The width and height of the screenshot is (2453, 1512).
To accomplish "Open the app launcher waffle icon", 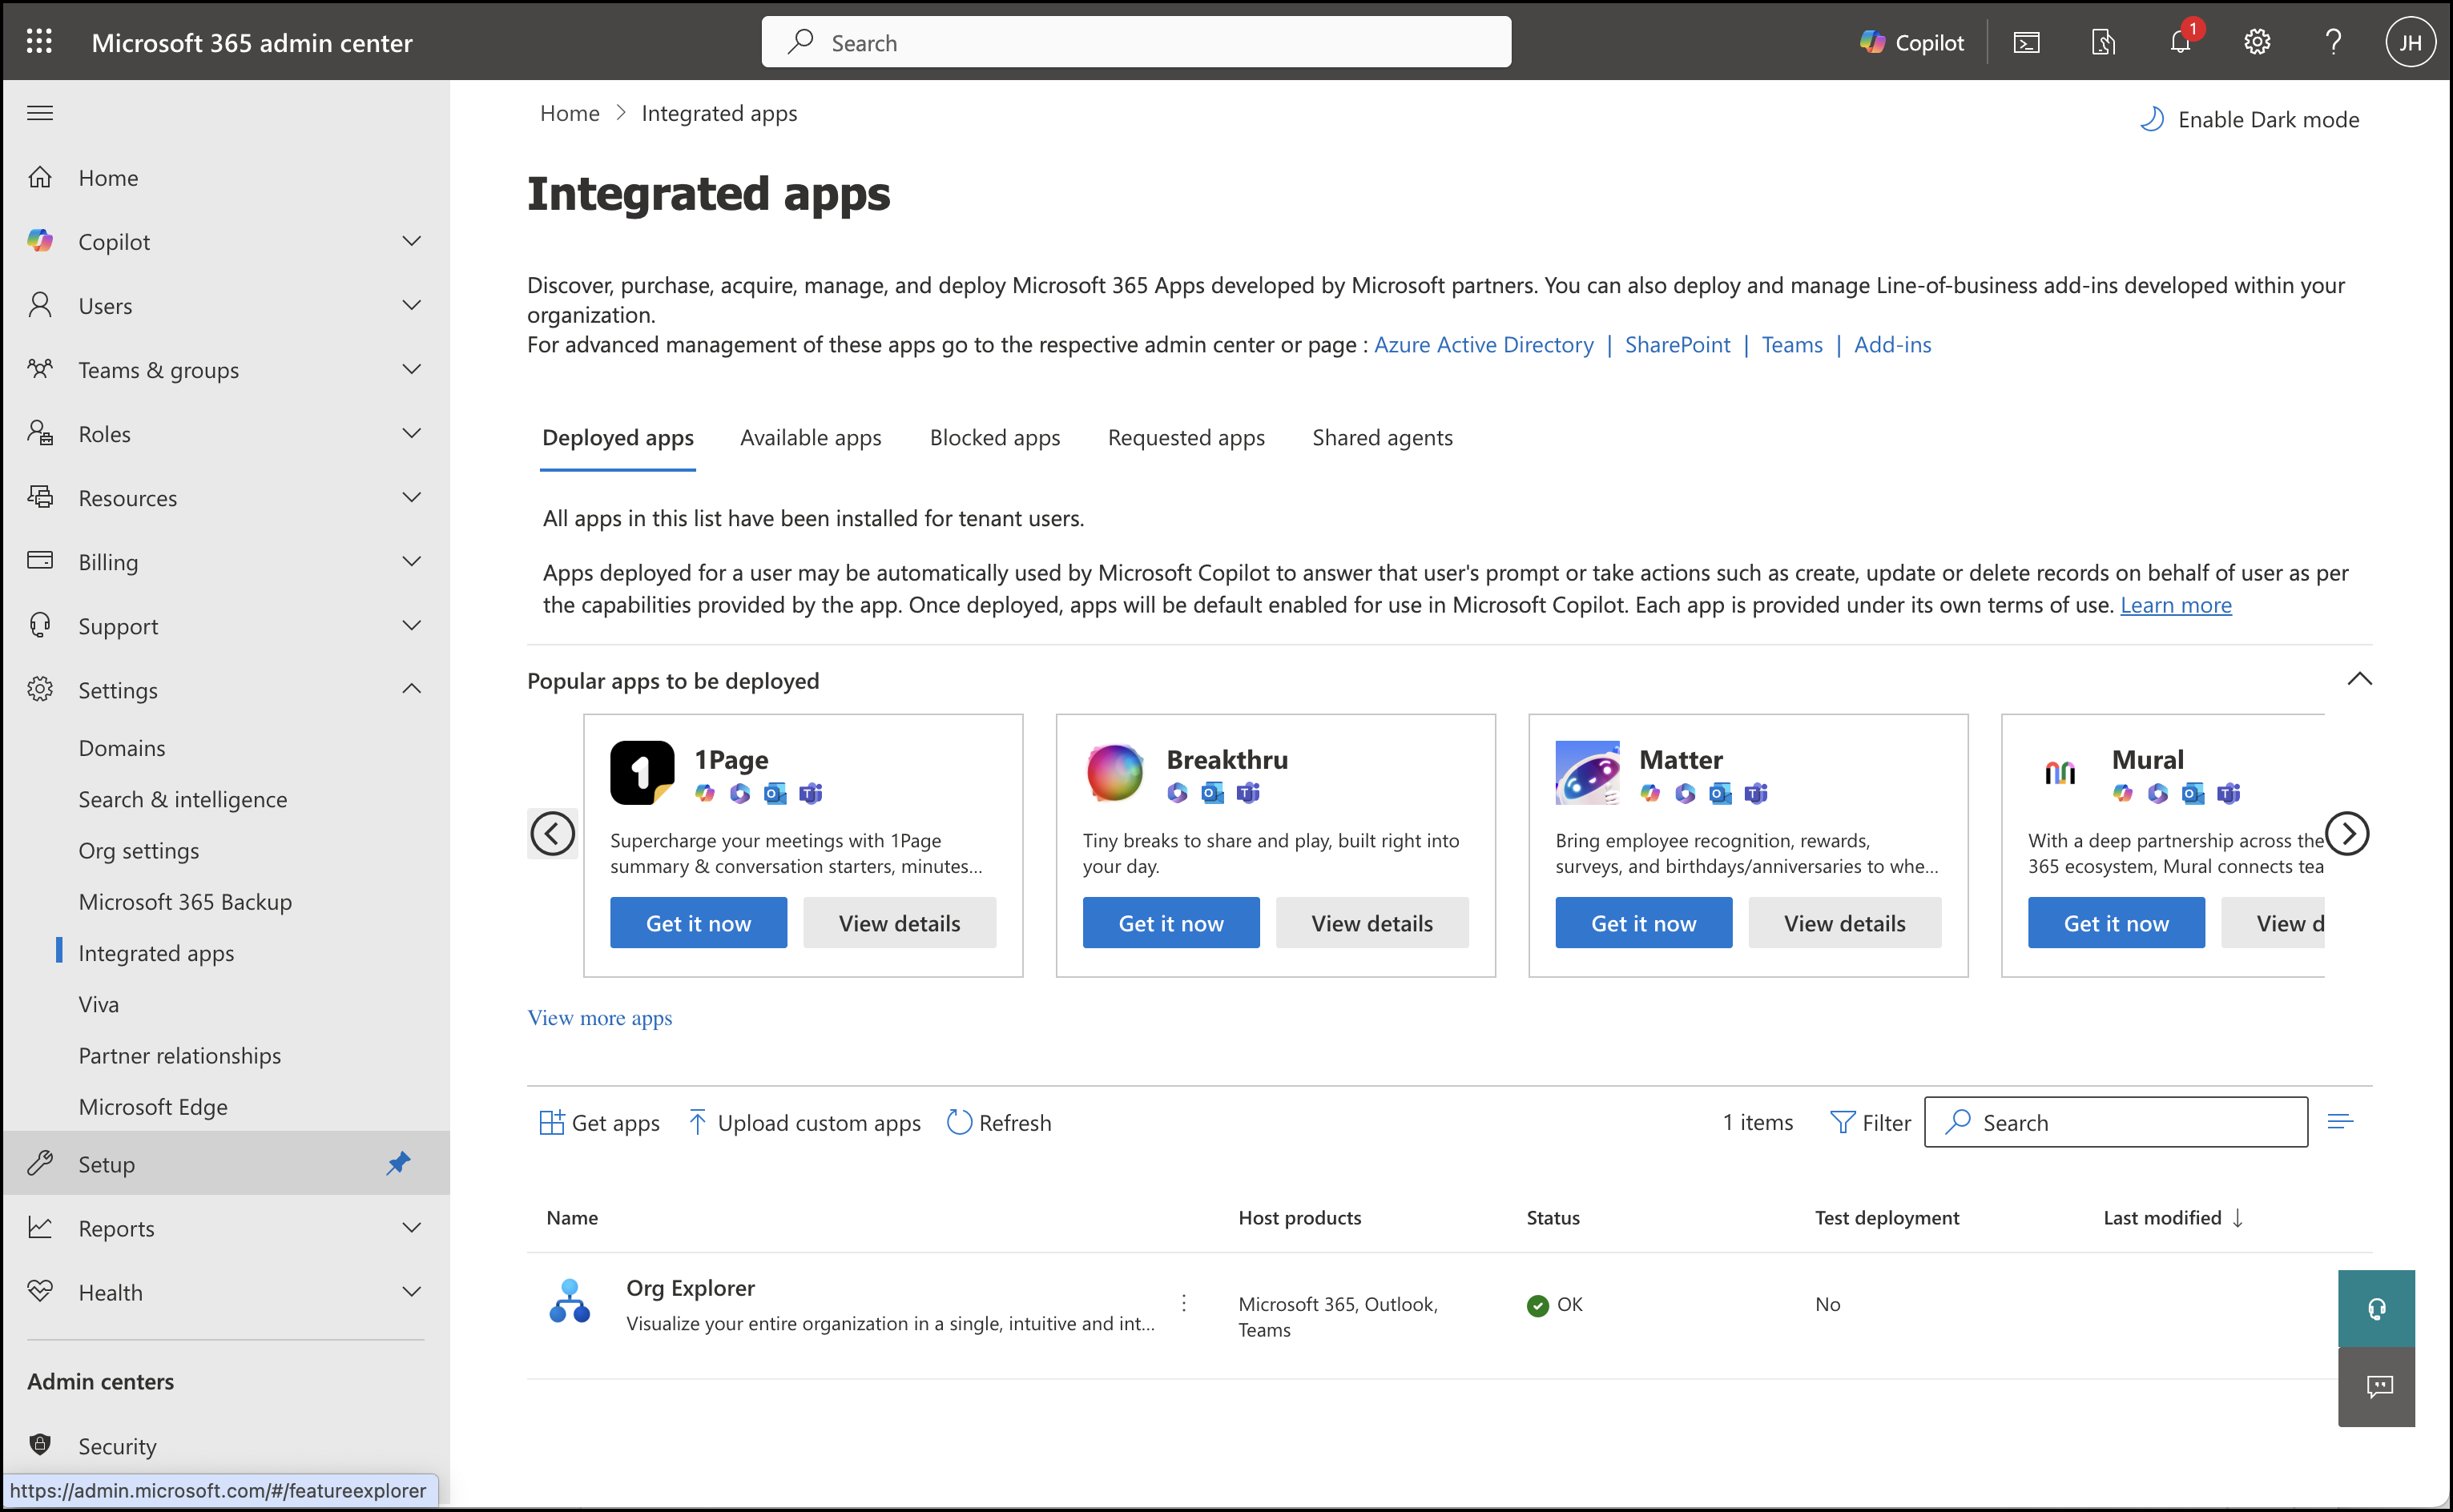I will point(39,42).
